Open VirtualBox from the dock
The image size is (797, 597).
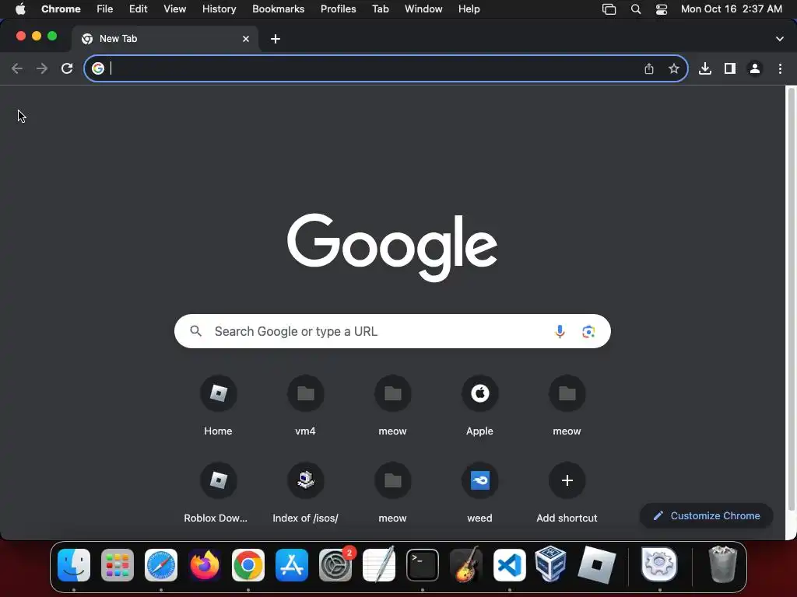pos(551,564)
